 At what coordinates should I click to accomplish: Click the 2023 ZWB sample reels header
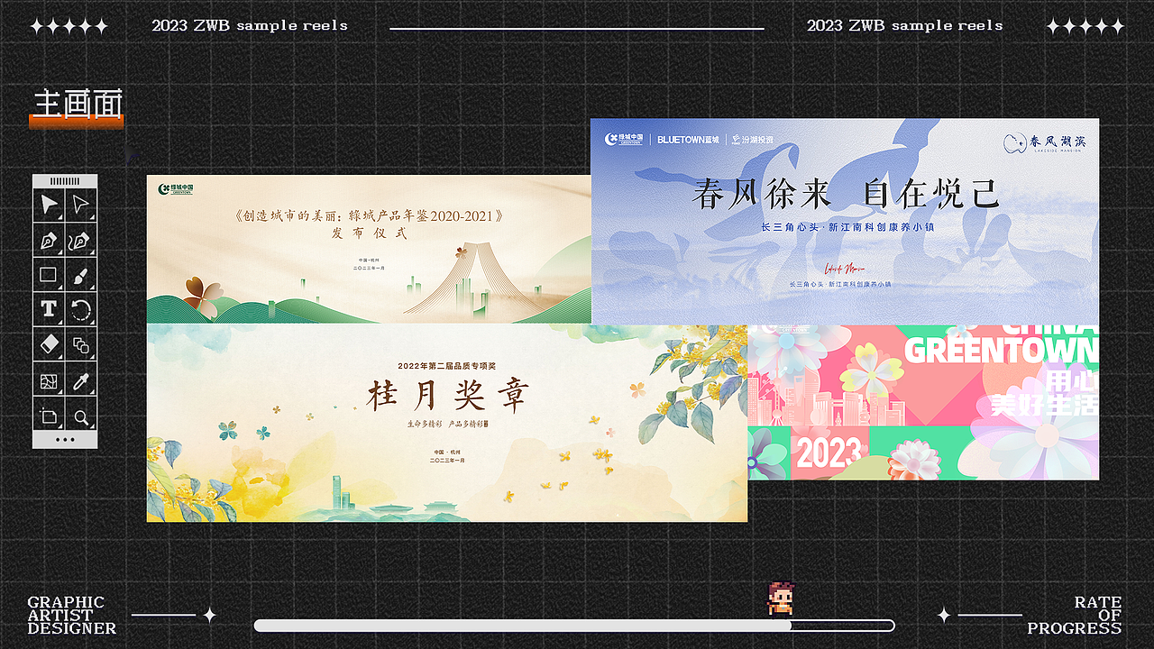tap(250, 25)
